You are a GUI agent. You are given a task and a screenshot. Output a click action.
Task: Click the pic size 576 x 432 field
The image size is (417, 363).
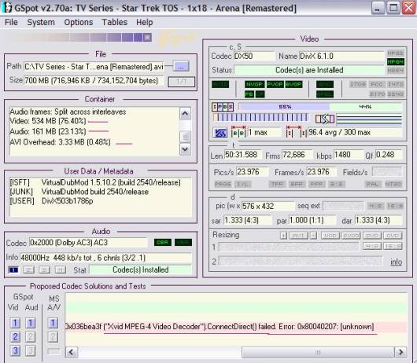click(268, 206)
